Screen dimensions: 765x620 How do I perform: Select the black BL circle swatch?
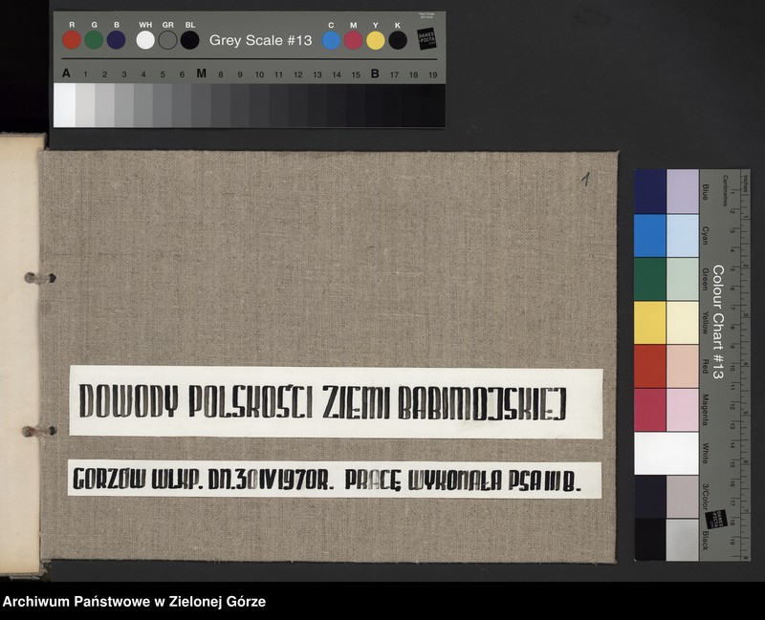point(189,40)
